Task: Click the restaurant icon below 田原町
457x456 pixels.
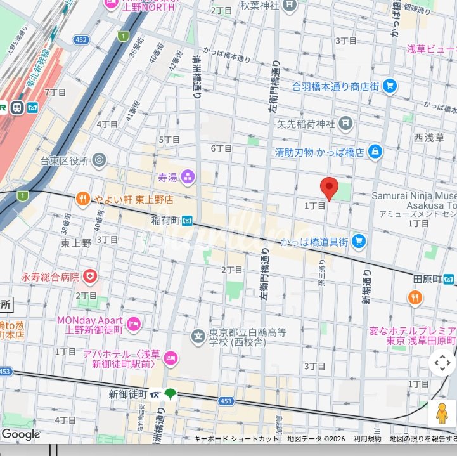Action: 415,298
